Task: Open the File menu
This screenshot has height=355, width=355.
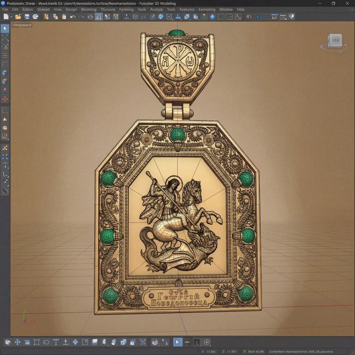Action: (5, 9)
